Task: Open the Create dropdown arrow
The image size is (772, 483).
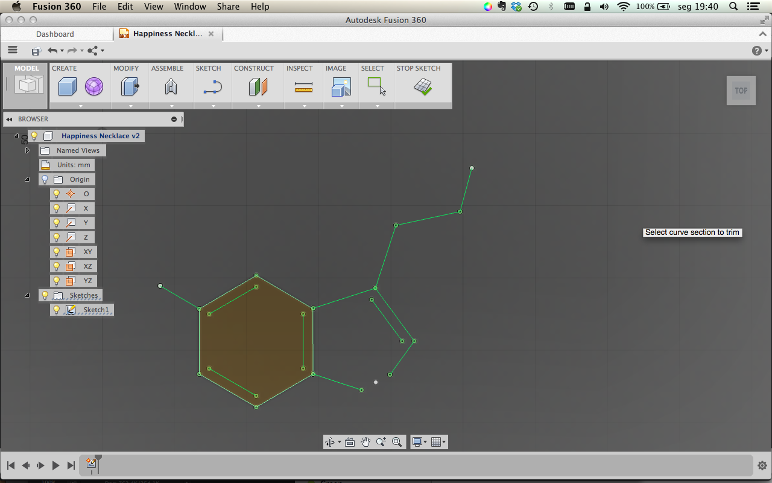Action: [x=80, y=106]
